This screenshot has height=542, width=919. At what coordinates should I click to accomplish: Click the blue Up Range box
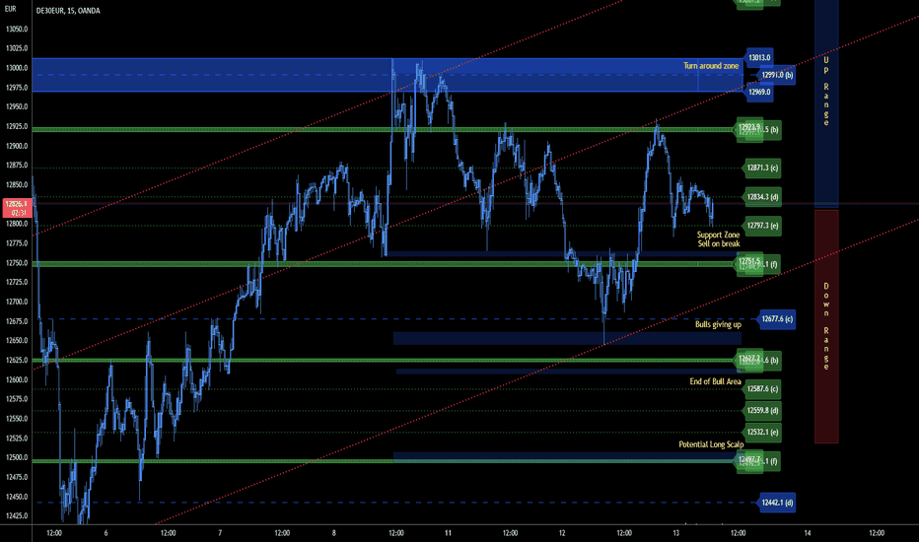826,103
